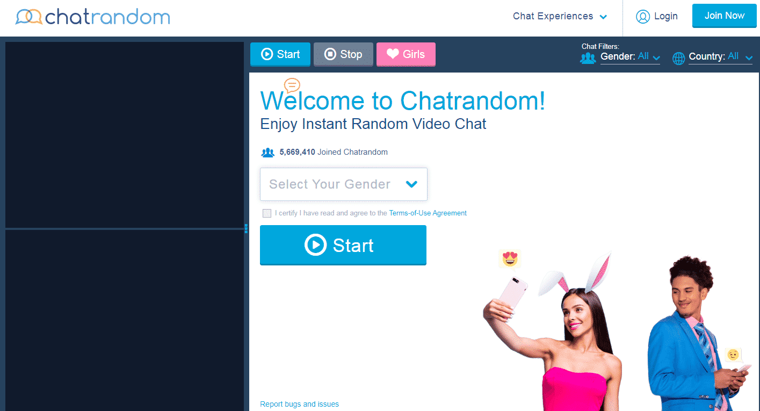Open the Chat Experiences menu
This screenshot has height=411, width=760.
560,16
